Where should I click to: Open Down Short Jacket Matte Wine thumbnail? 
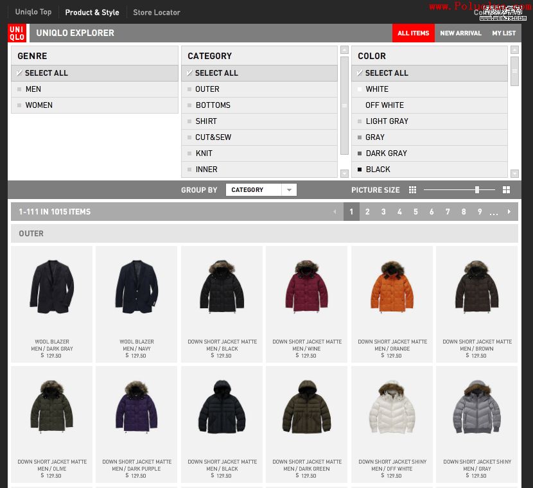pos(307,304)
